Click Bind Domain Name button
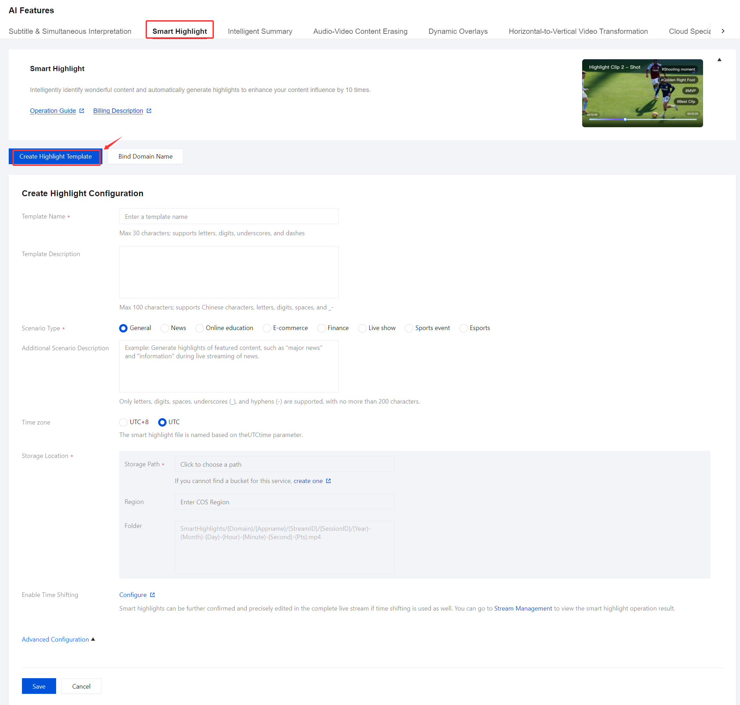This screenshot has width=740, height=705. [145, 156]
